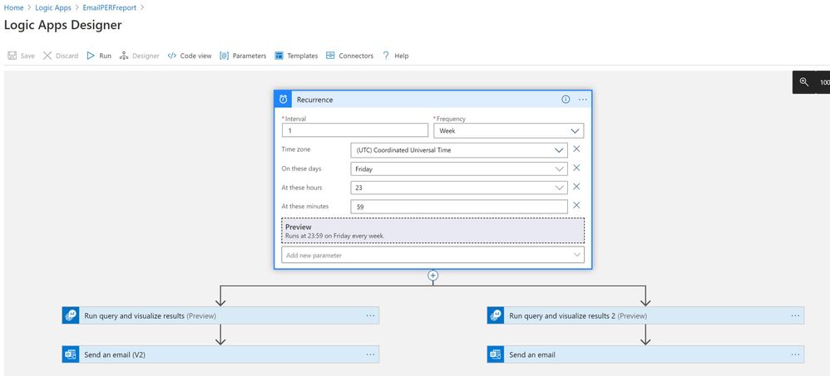
Task: Click the zoom magnifier icon
Action: coord(803,82)
